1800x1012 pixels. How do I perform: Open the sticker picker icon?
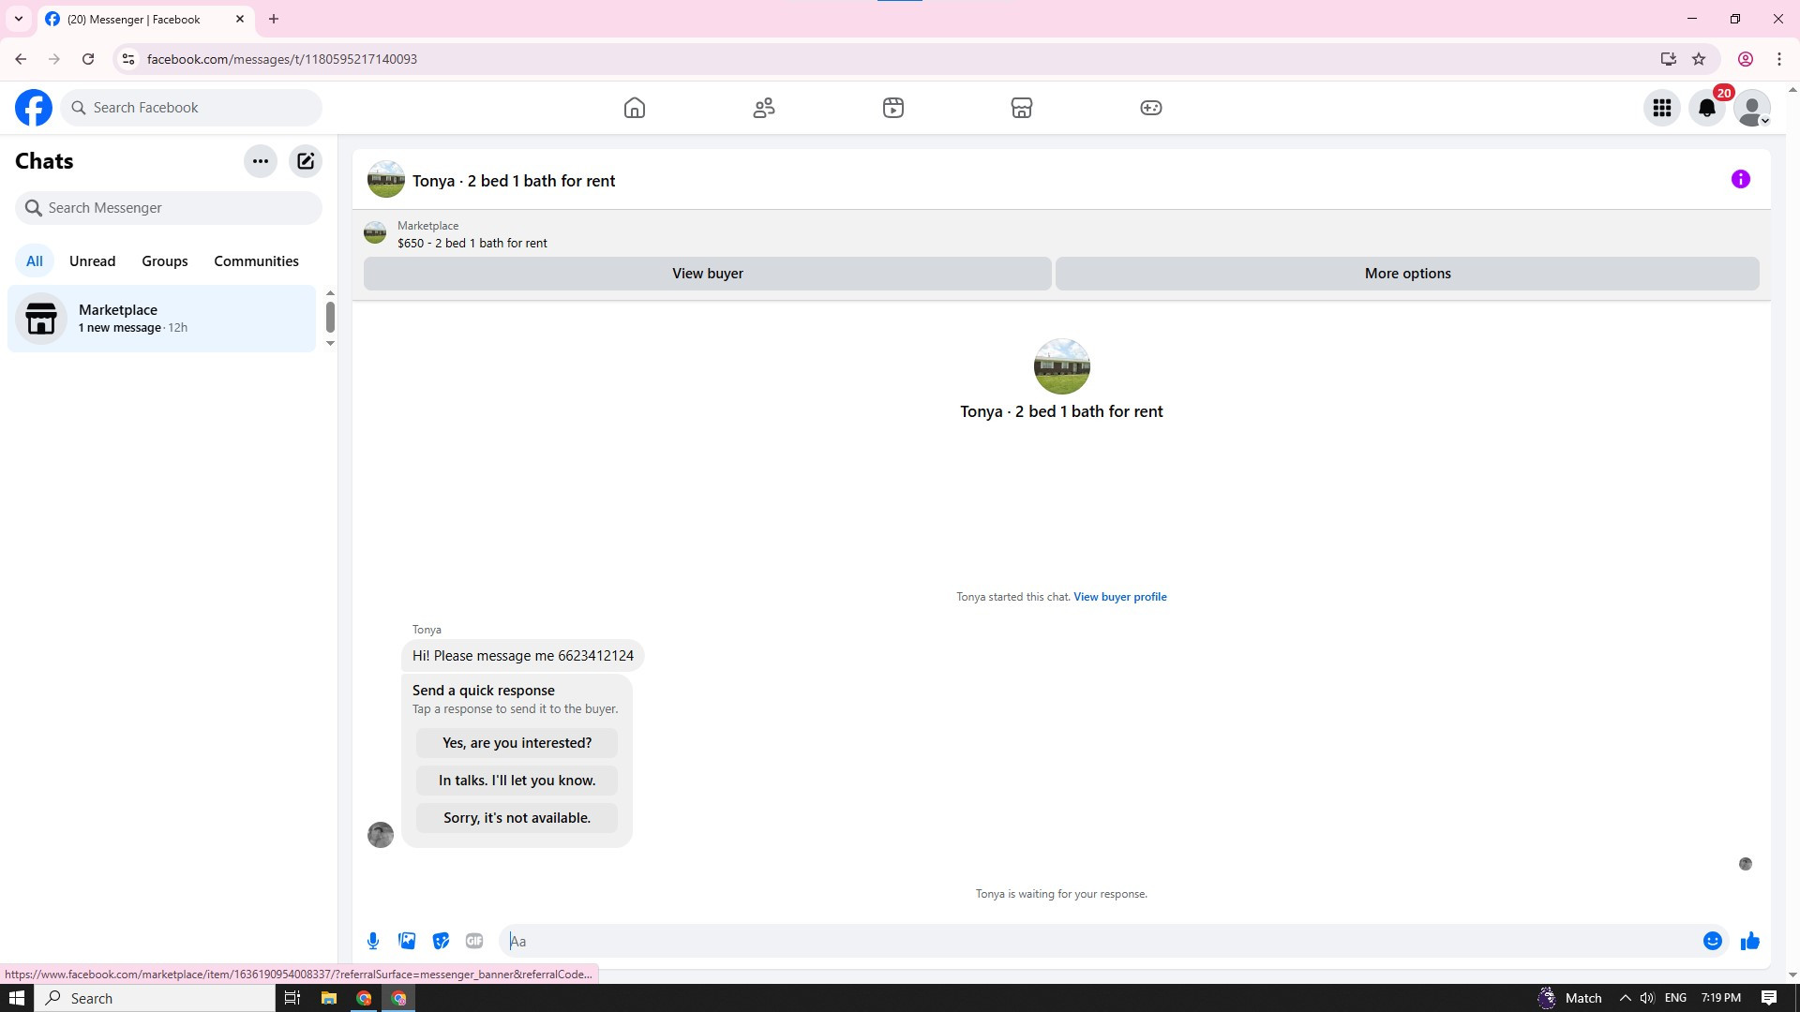coord(441,941)
